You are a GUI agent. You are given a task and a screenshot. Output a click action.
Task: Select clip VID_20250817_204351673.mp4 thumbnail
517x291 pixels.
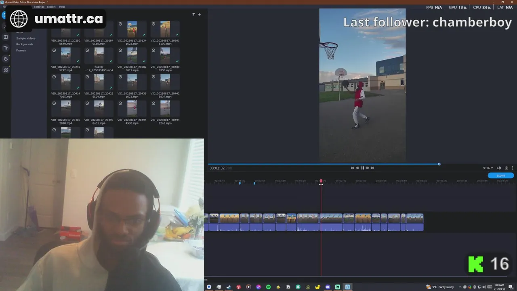[132, 82]
